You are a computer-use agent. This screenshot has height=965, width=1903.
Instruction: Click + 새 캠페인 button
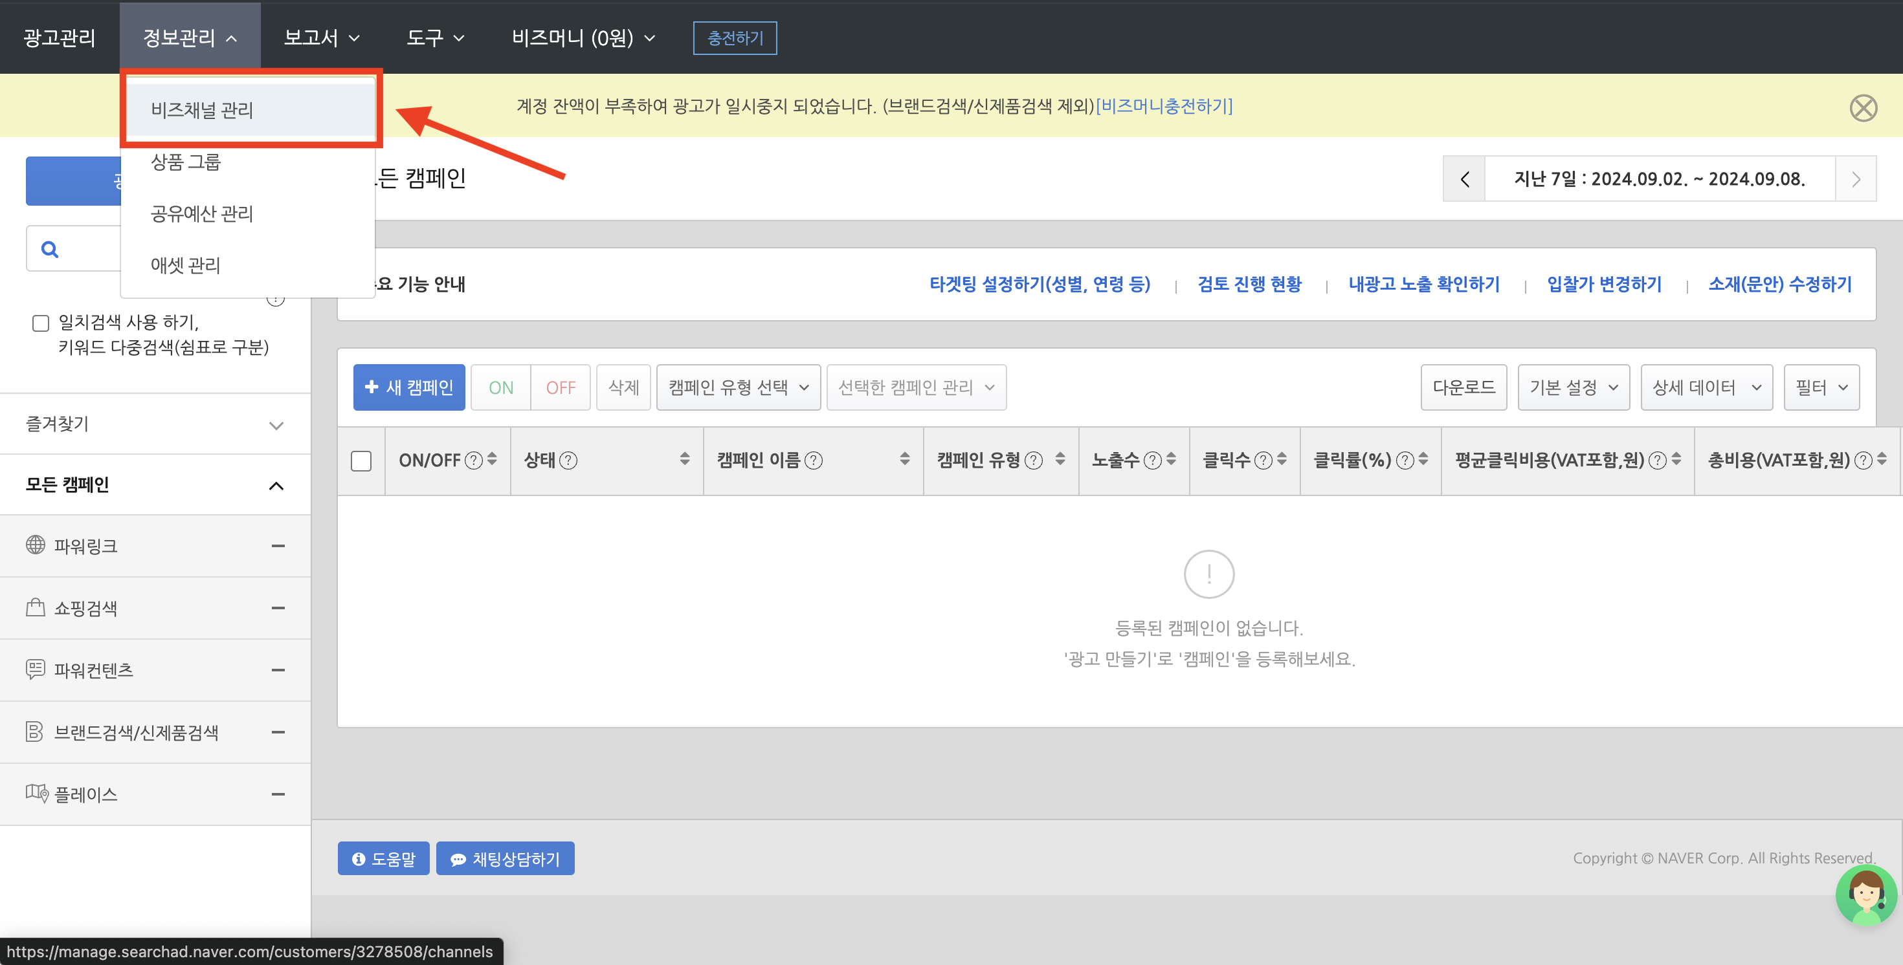click(x=408, y=387)
